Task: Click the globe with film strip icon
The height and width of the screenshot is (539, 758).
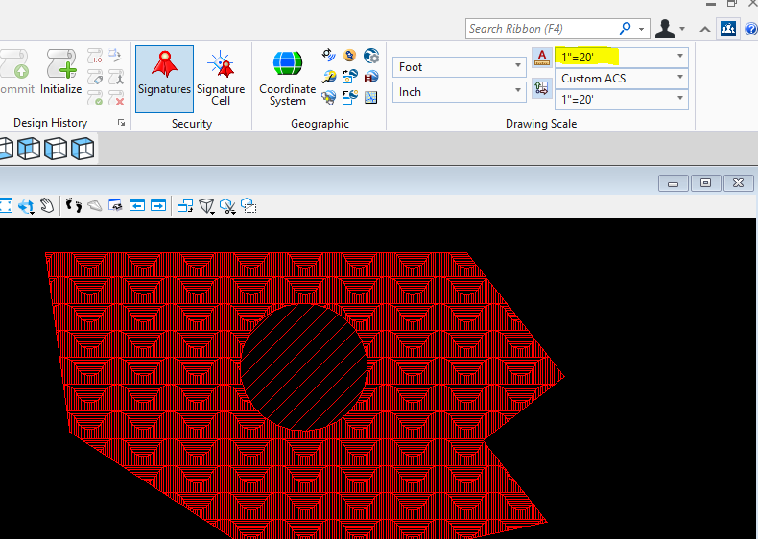Action: pyautogui.click(x=370, y=77)
